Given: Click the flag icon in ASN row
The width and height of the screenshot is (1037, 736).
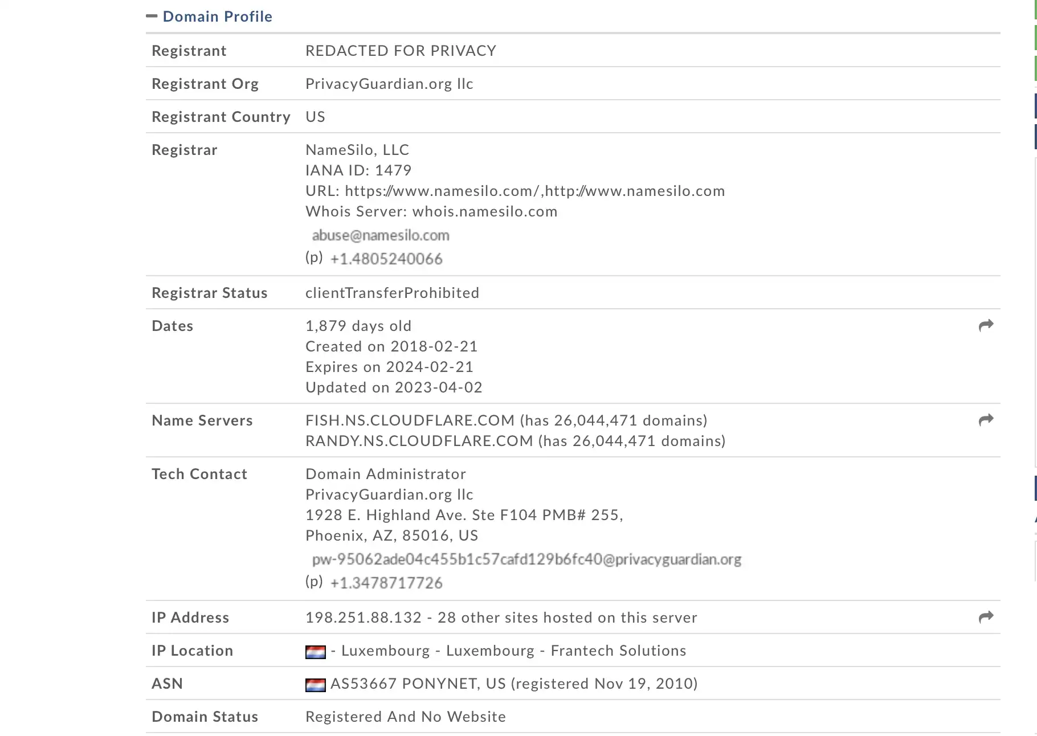Looking at the screenshot, I should (316, 685).
